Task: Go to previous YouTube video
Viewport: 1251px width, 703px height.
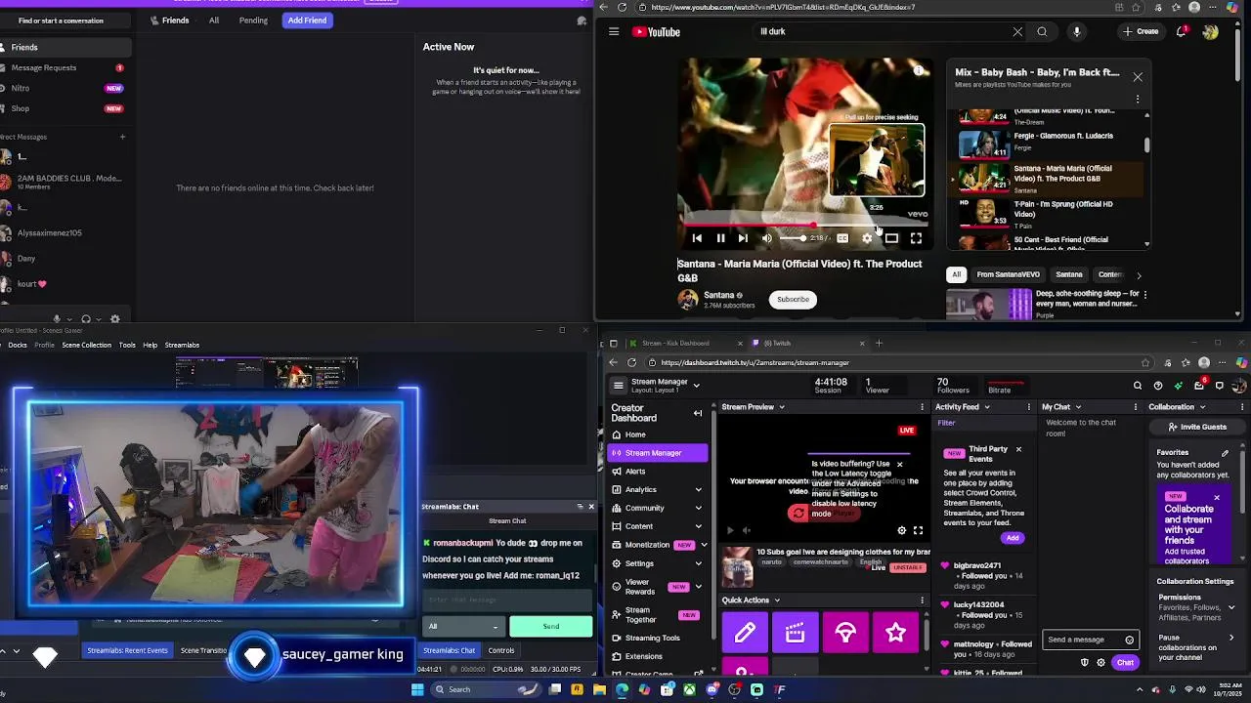Action: (x=697, y=238)
